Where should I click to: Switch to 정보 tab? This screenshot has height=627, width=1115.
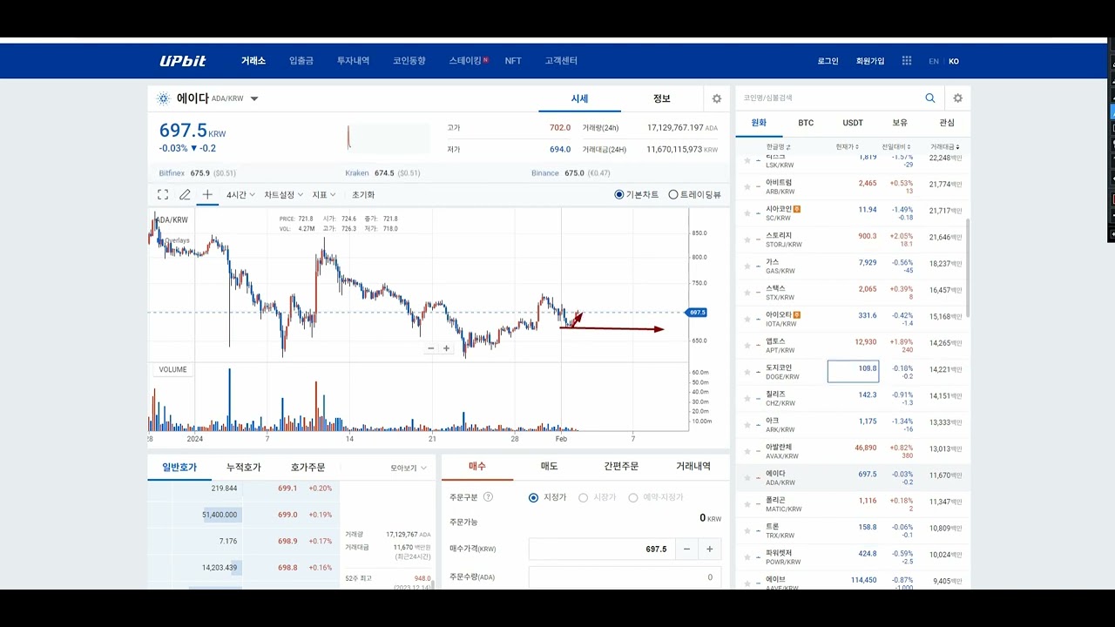pyautogui.click(x=662, y=98)
